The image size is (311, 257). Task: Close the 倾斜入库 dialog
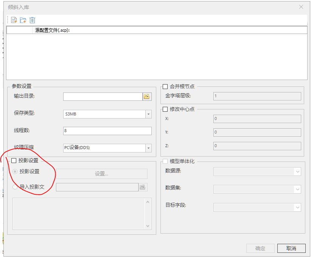pos(301,7)
